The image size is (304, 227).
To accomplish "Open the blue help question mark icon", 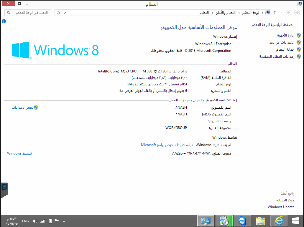I will tap(4, 21).
